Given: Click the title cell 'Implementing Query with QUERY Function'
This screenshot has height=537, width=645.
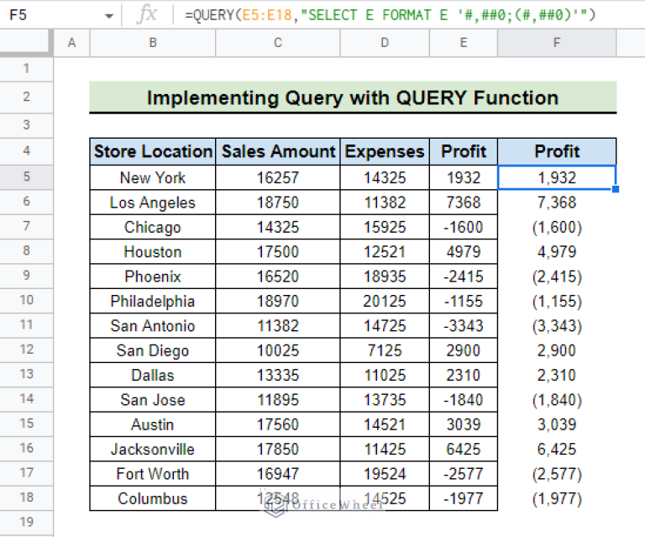Looking at the screenshot, I should (x=353, y=97).
